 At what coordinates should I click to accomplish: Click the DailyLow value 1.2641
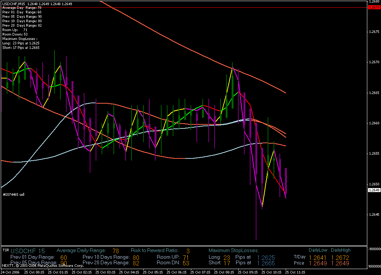point(318,257)
